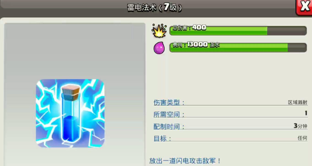Click the 3分钟 brewing time value
312x166 pixels.
(x=300, y=126)
